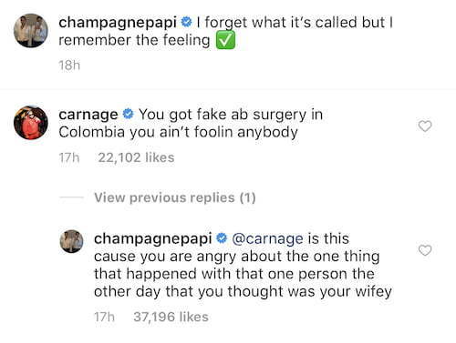
Task: Click verified badge beside champagnepapi reply username
Action: [222, 238]
